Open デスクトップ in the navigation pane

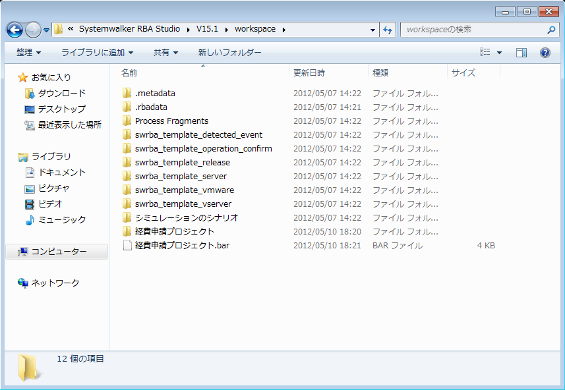click(x=62, y=109)
